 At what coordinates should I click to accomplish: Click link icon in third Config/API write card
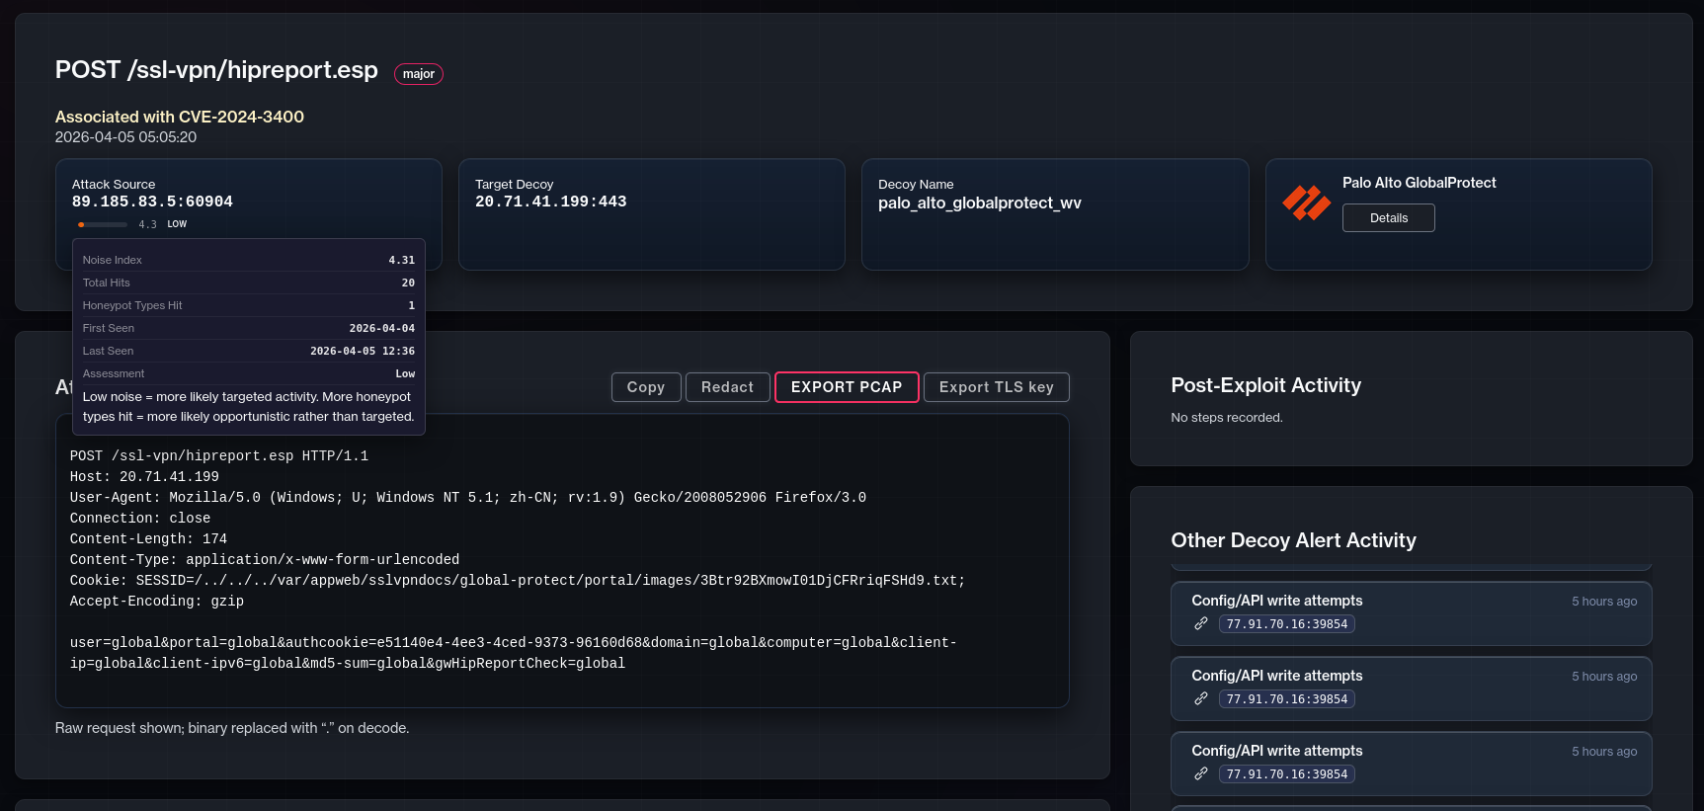click(x=1200, y=773)
